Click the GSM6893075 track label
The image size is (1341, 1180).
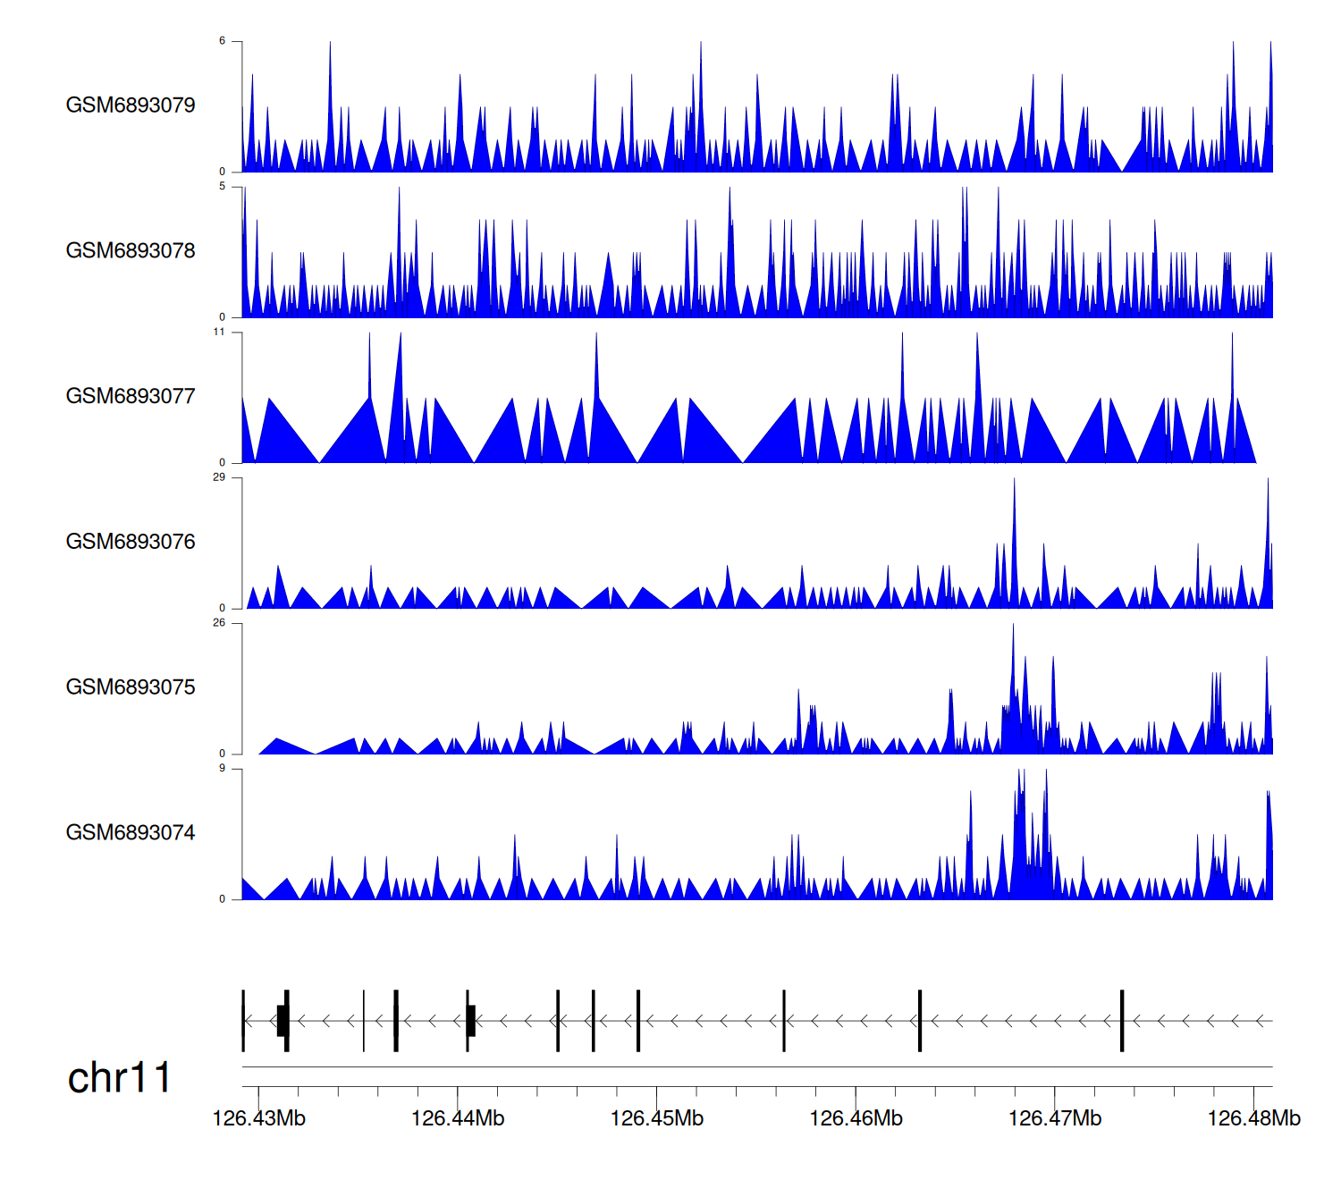[x=131, y=687]
